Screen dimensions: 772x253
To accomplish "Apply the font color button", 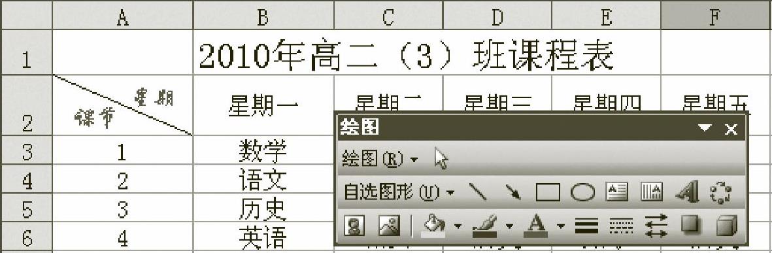I will (x=535, y=226).
